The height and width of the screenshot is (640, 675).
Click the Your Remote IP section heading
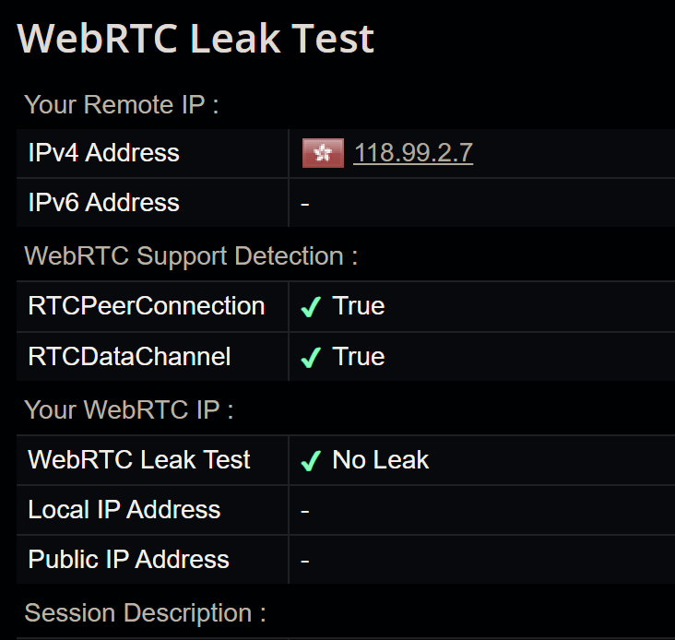click(122, 104)
